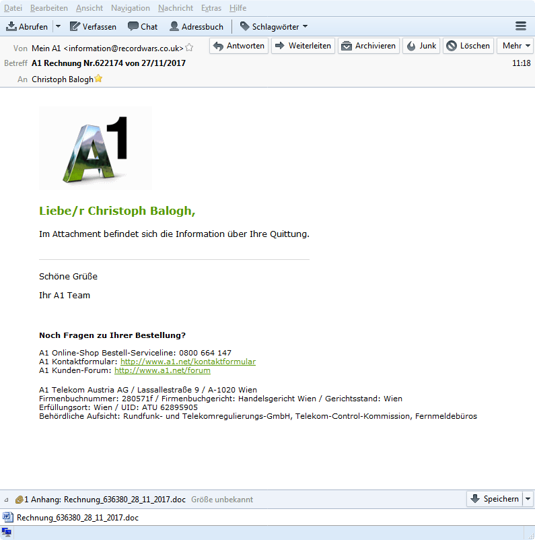Collapse the attachment pane toggle arrow
The width and height of the screenshot is (535, 540).
(x=6, y=500)
